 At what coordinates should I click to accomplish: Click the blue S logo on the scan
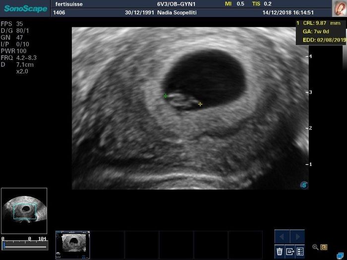[x=304, y=185]
